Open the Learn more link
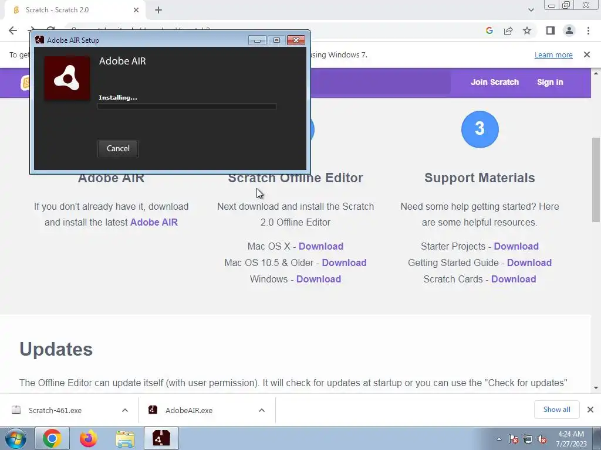 [x=553, y=54]
